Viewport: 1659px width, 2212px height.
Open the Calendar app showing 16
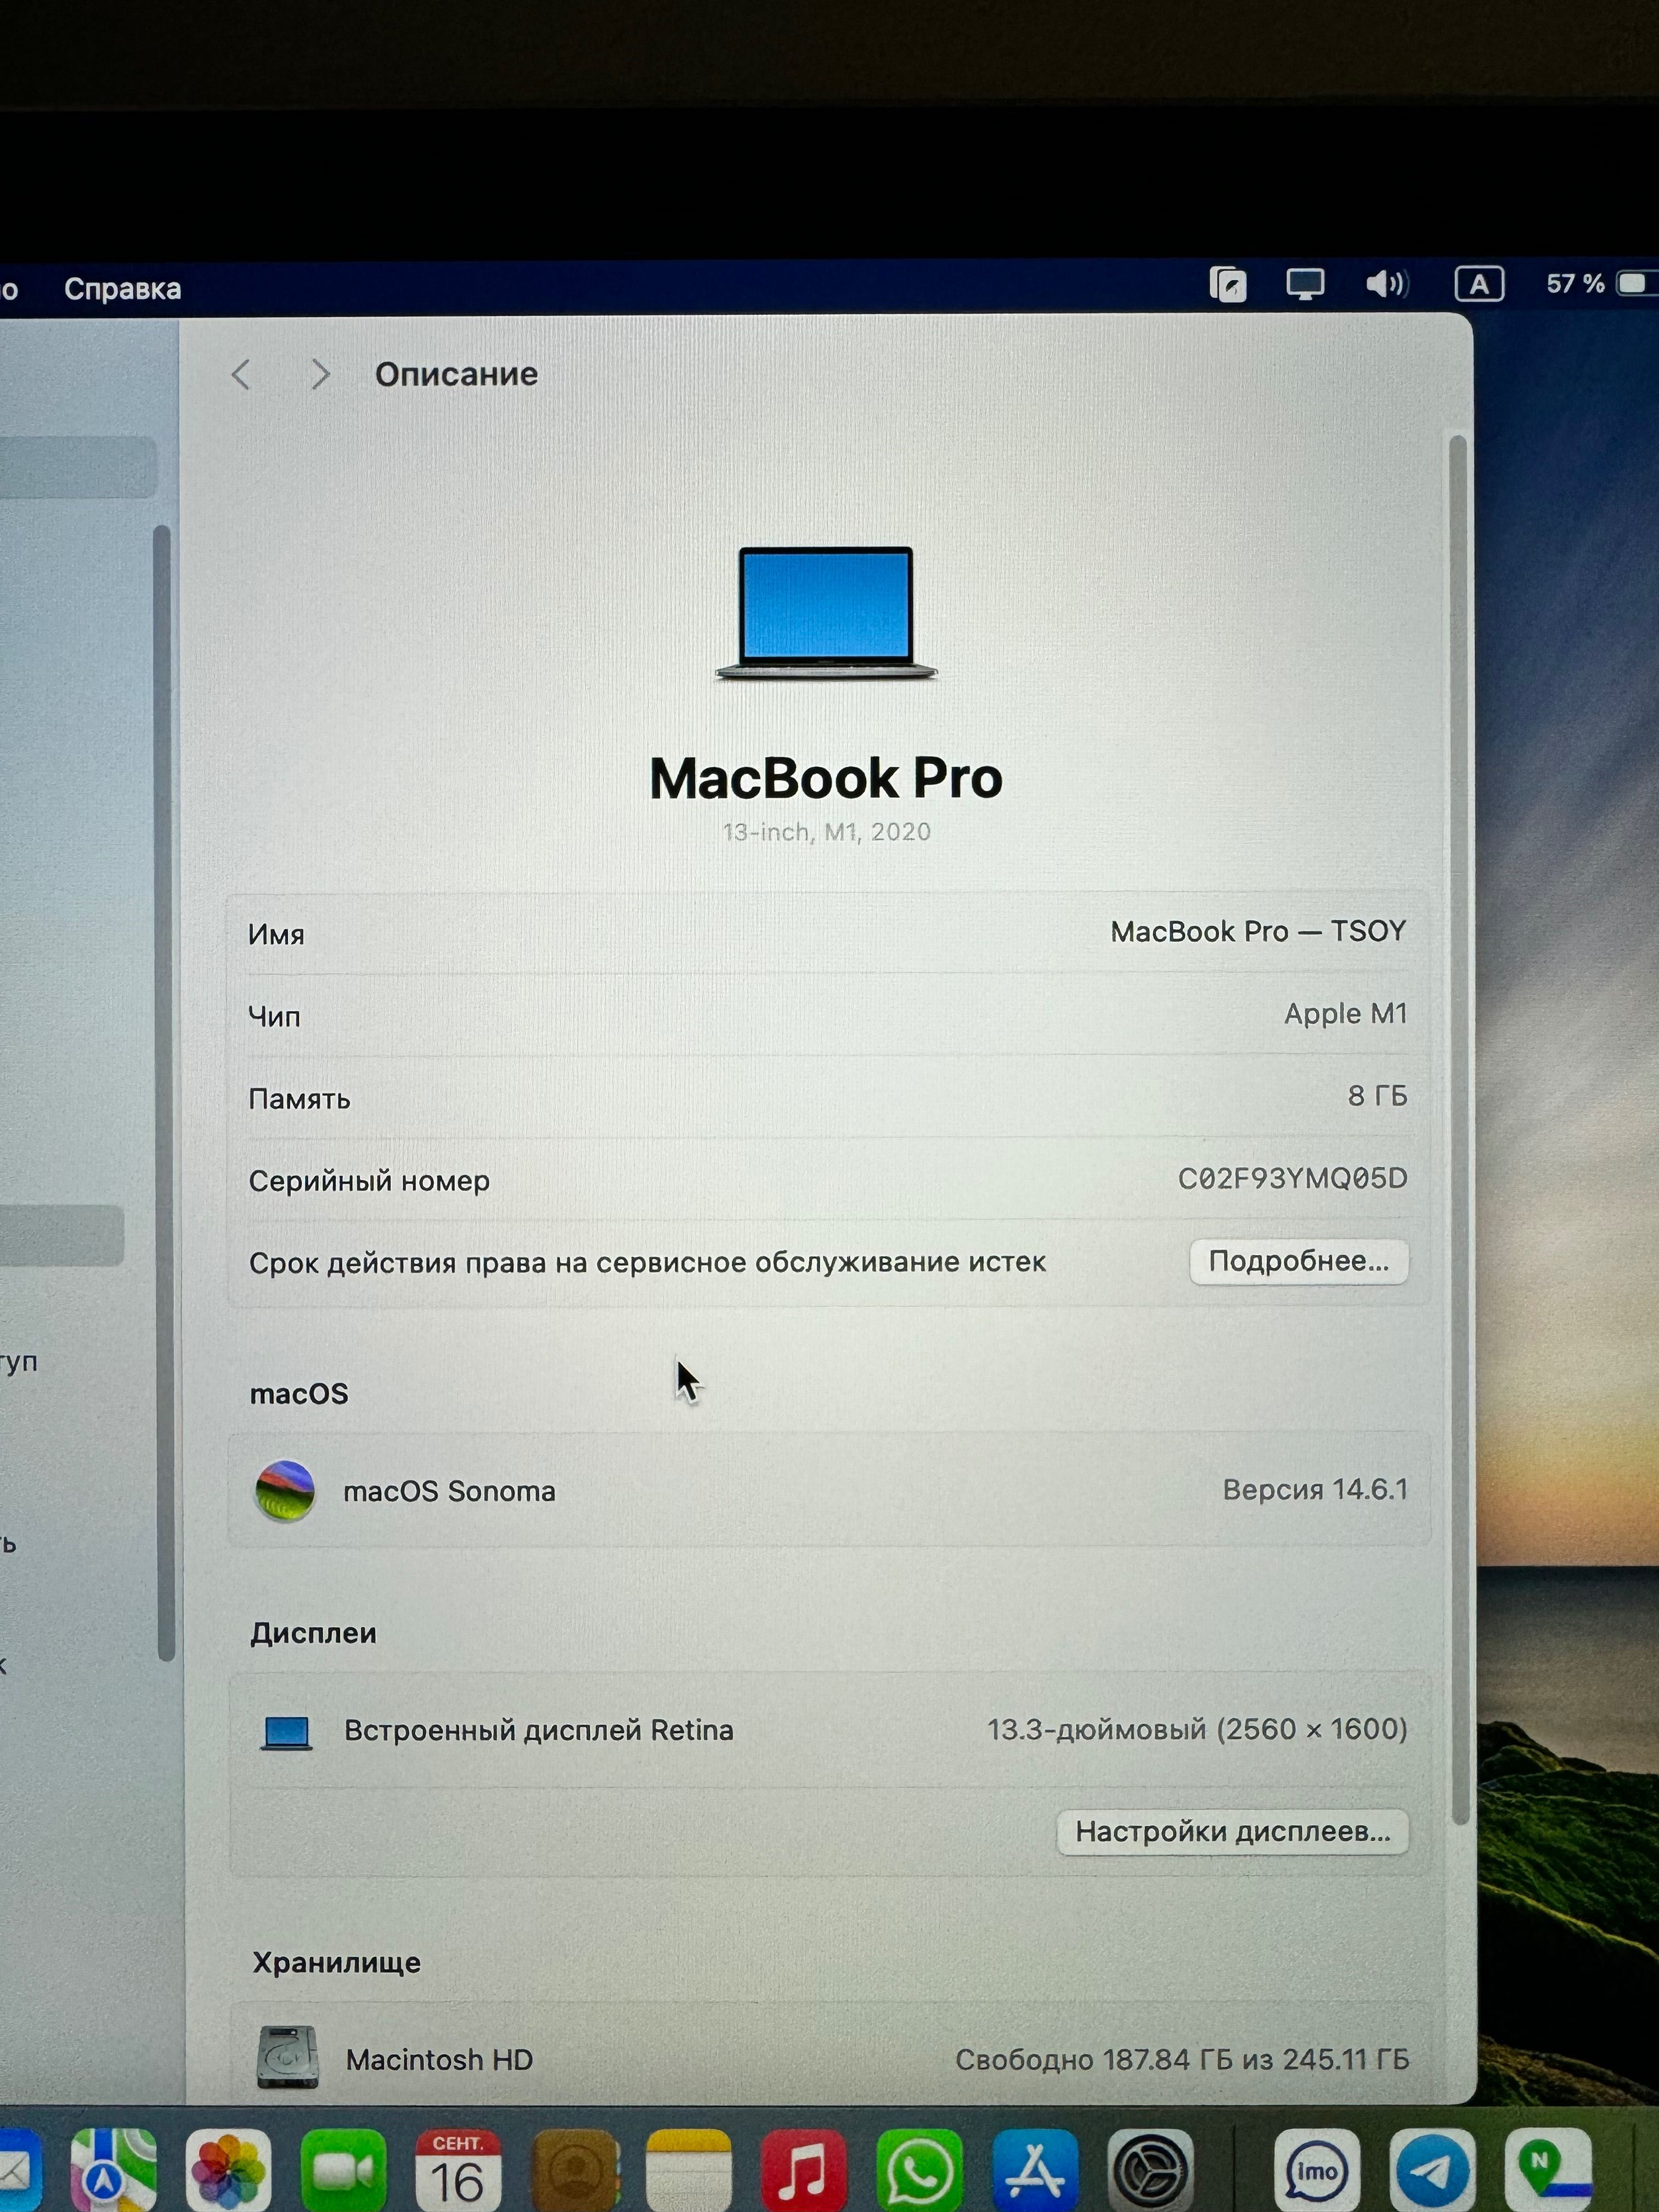pos(458,2170)
